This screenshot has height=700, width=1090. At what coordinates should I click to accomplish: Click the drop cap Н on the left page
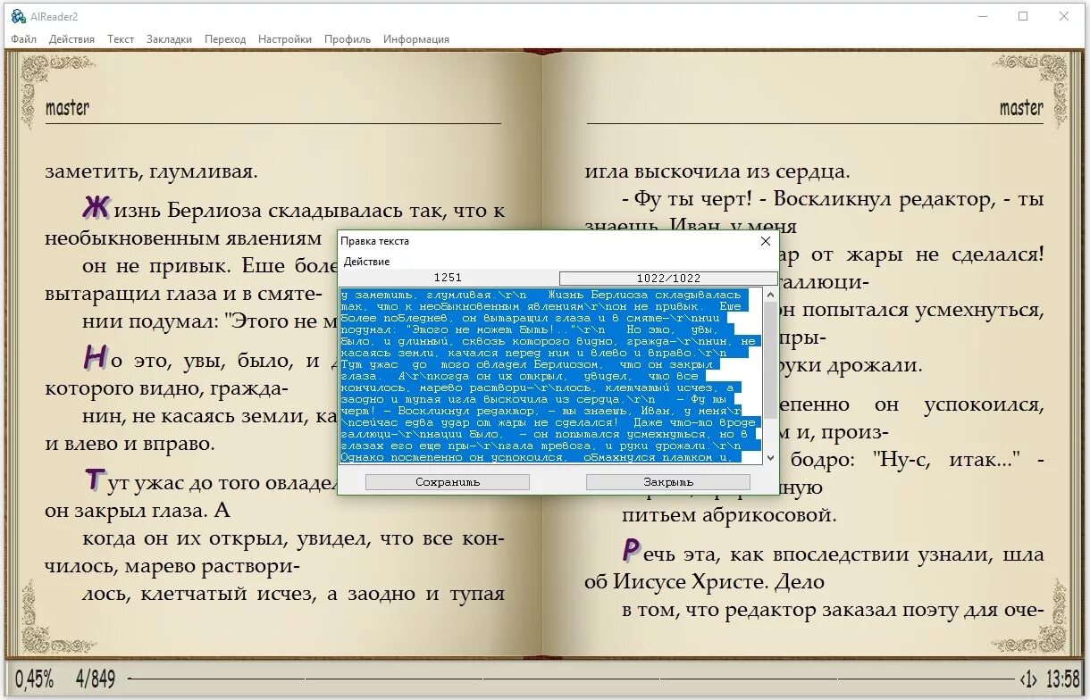pos(96,358)
